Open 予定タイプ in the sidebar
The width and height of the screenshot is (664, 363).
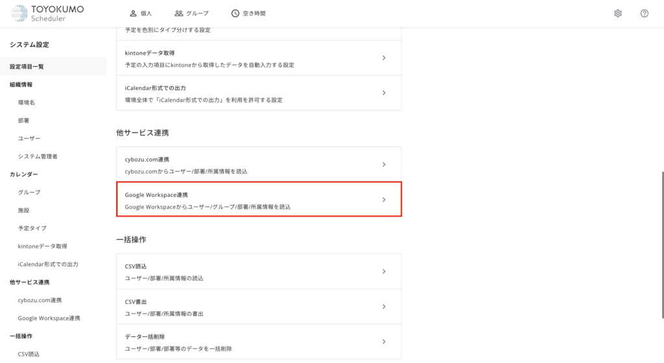[32, 228]
